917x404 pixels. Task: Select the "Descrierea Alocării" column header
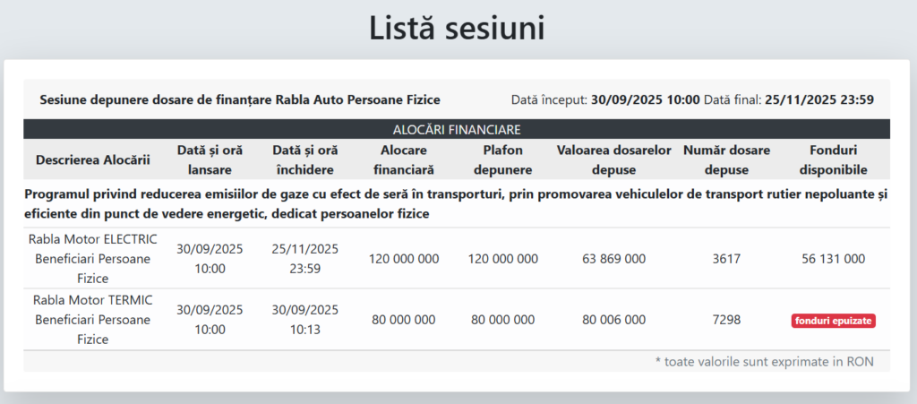[x=92, y=160]
